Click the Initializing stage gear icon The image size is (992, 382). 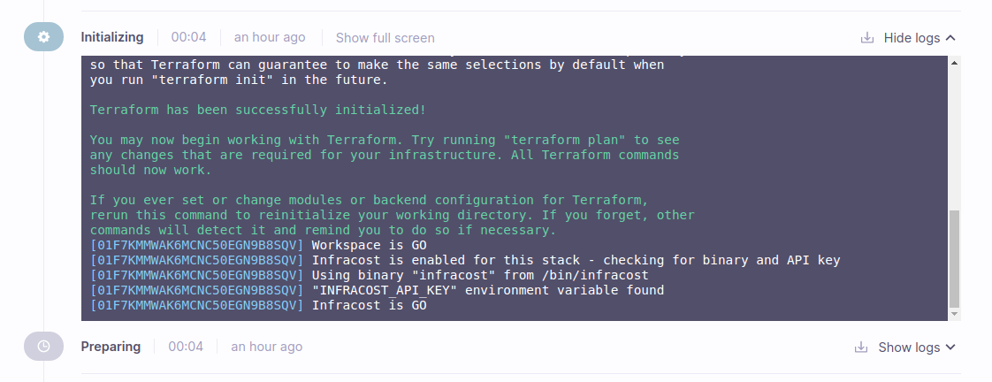pos(43,37)
